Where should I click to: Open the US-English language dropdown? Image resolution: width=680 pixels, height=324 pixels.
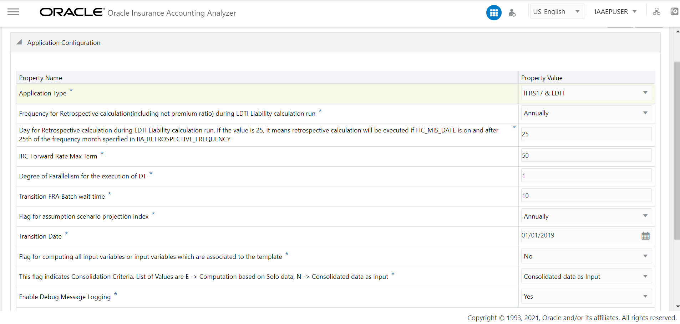pyautogui.click(x=557, y=11)
